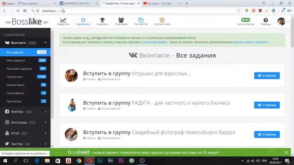The image size is (294, 165).
Task: Report the Игрушки для взрослых task
Action: pyautogui.click(x=109, y=79)
